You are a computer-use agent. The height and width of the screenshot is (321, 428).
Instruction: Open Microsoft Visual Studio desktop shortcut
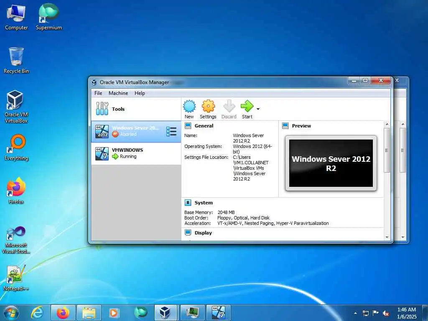pyautogui.click(x=16, y=240)
